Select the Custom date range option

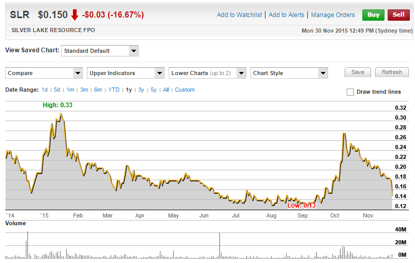(x=185, y=90)
